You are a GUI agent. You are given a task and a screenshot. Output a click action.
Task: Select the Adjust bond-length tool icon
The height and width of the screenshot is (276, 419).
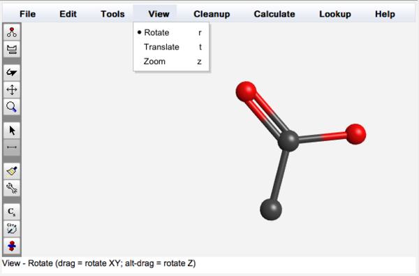12,147
